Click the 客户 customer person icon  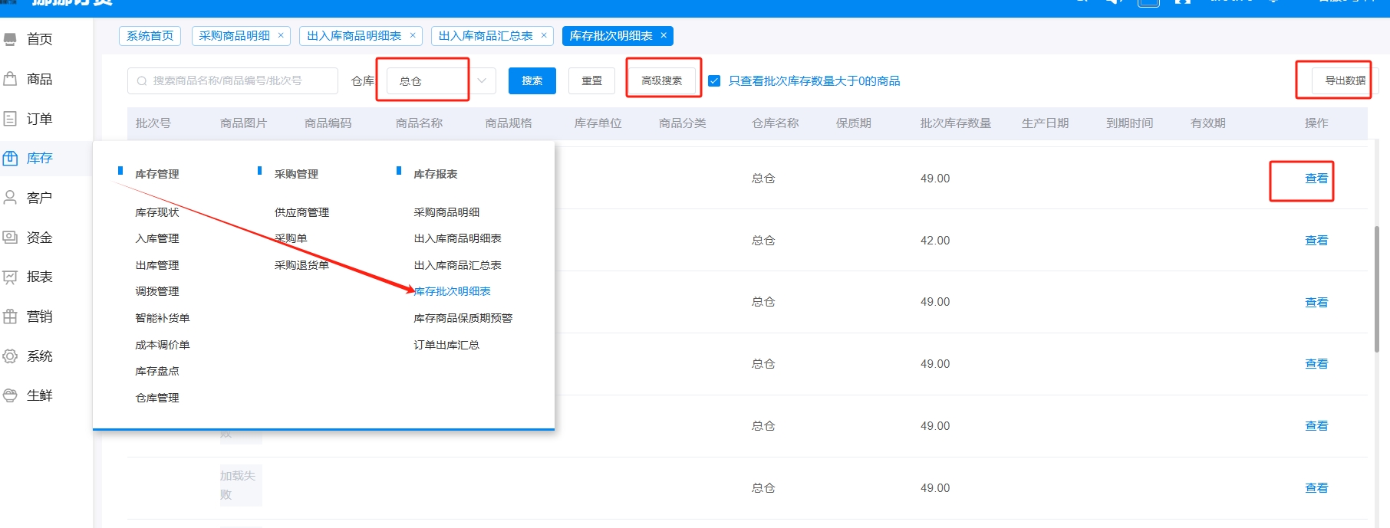10,198
